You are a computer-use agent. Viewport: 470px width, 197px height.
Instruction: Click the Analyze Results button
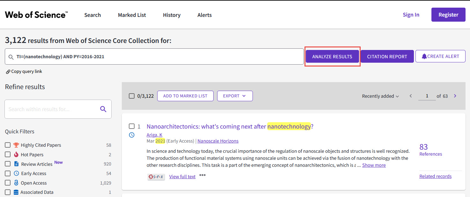click(x=332, y=56)
